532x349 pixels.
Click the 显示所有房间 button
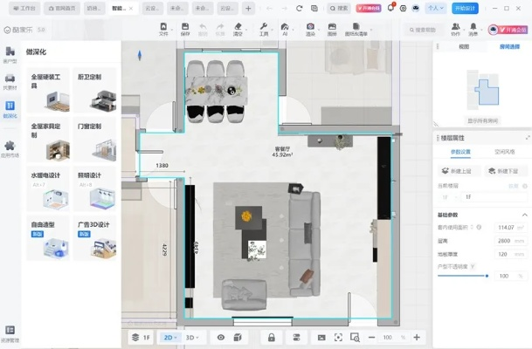tap(482, 120)
